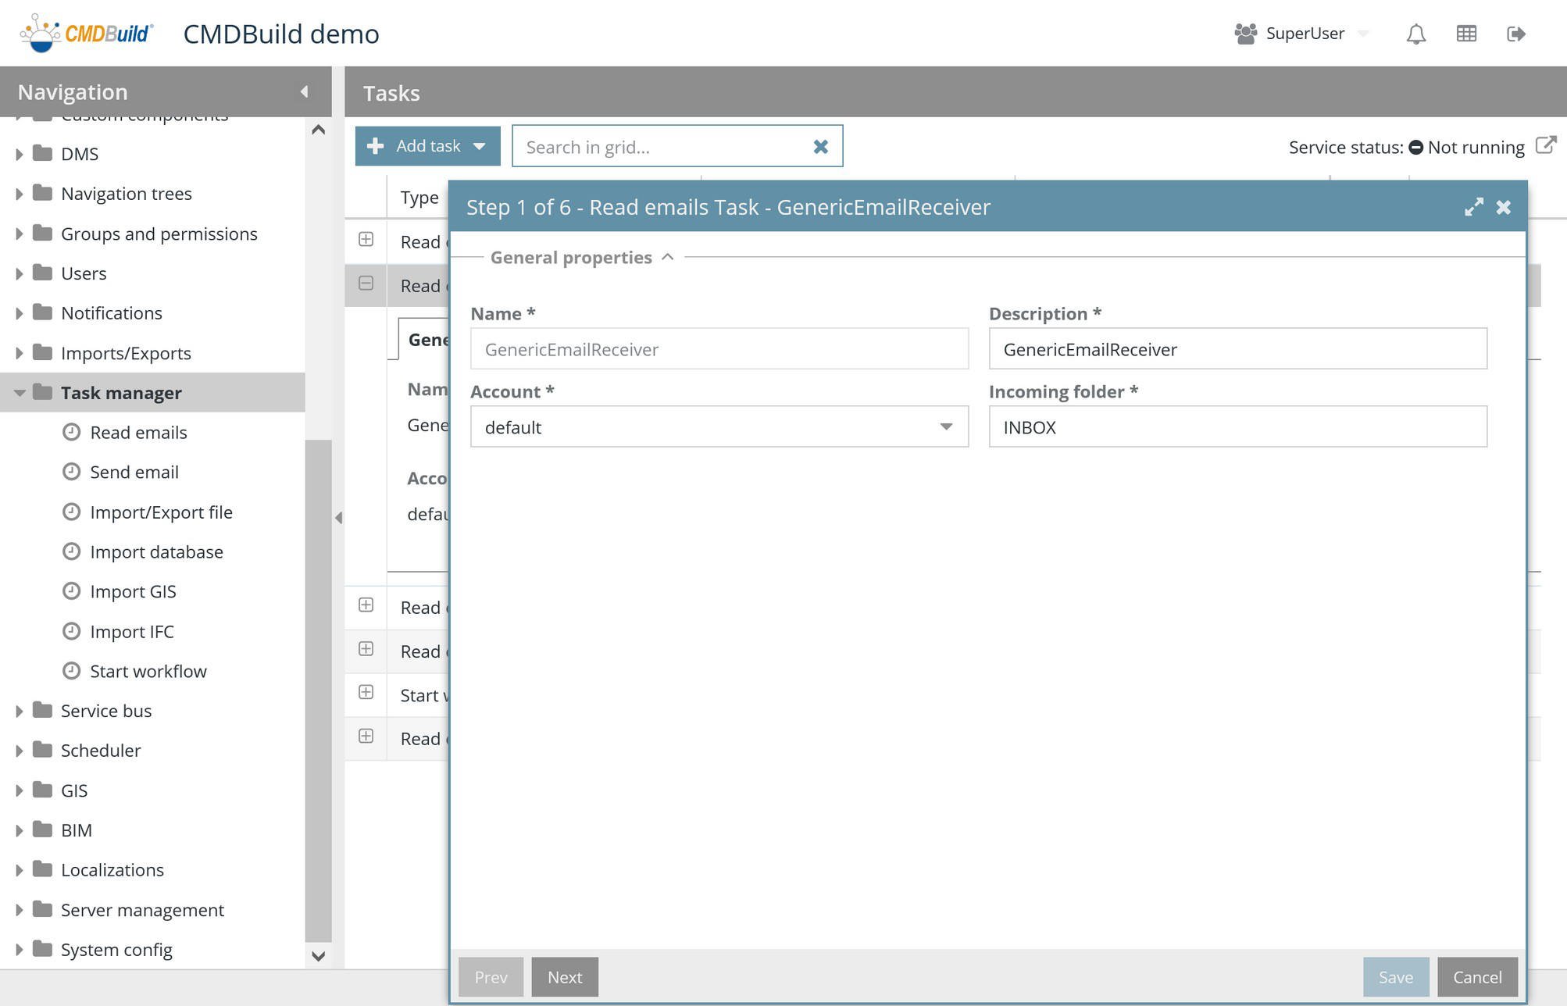Clear the grid search with X icon
Viewport: 1567px width, 1006px height.
click(x=820, y=147)
